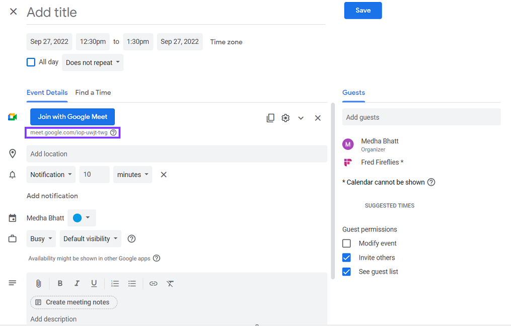Select the Event Details tab
The width and height of the screenshot is (511, 326).
tap(47, 93)
